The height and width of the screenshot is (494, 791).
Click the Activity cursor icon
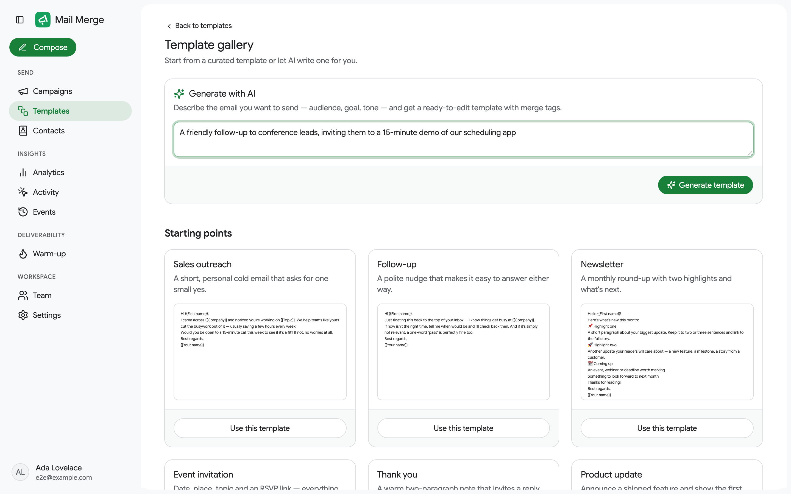23,192
